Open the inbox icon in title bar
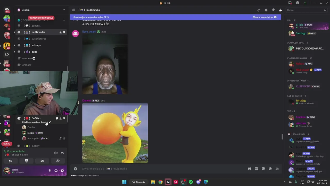Image resolution: width=330 pixels, height=186 pixels. click(x=290, y=3)
